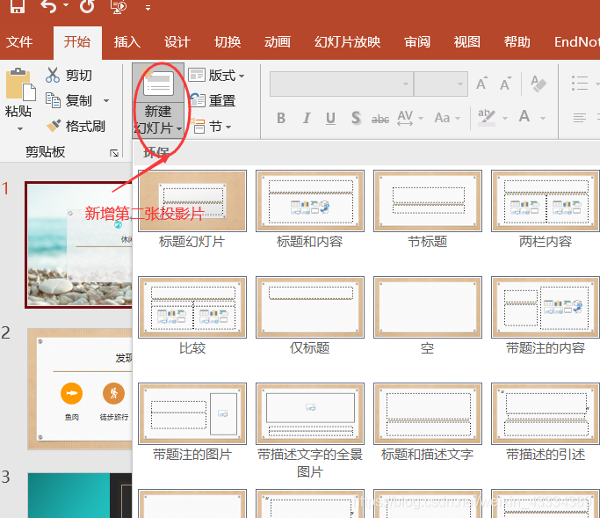Select slide 2 thumbnail in panel
600x518 pixels.
point(80,389)
